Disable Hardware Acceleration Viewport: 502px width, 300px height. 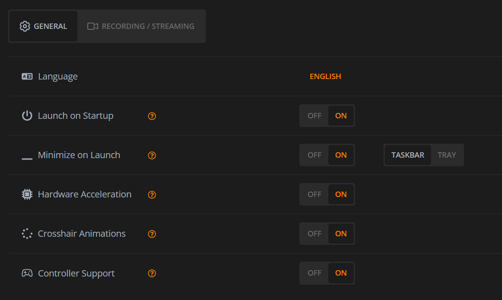(314, 194)
